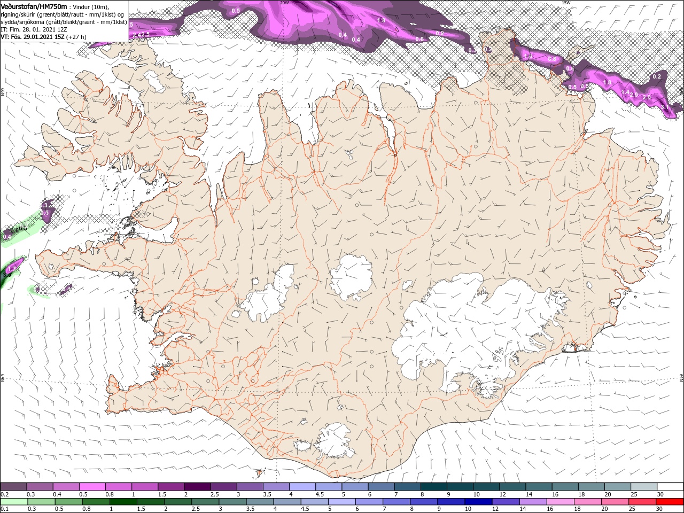Click the 0.8 precipitation value in the northeast

pyautogui.click(x=553, y=59)
